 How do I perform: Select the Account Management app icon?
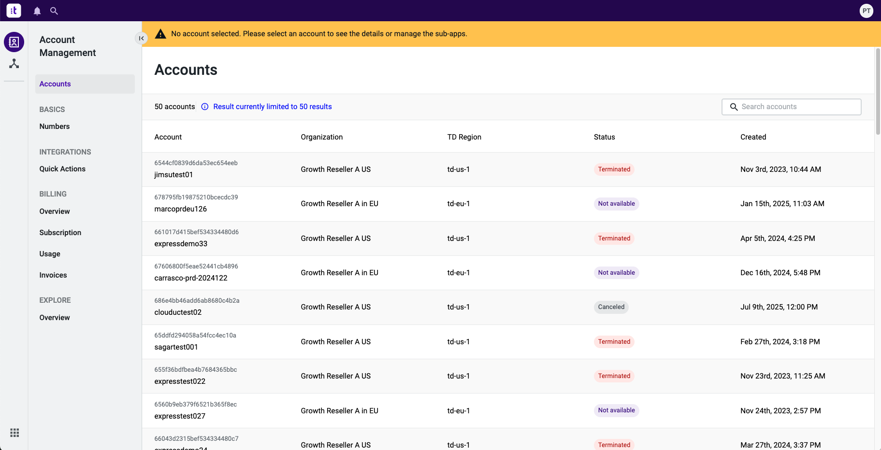pos(14,42)
